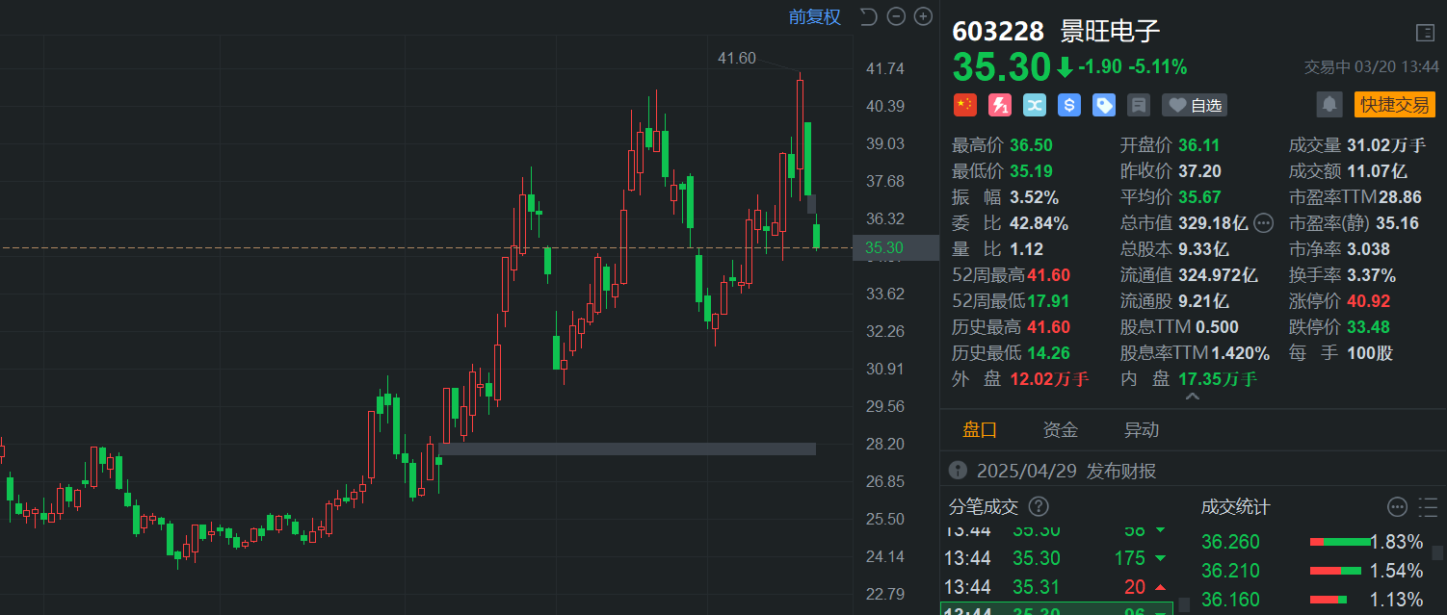Click 最低价 value 35.19
Screen dimensions: 1447x615
1031,171
